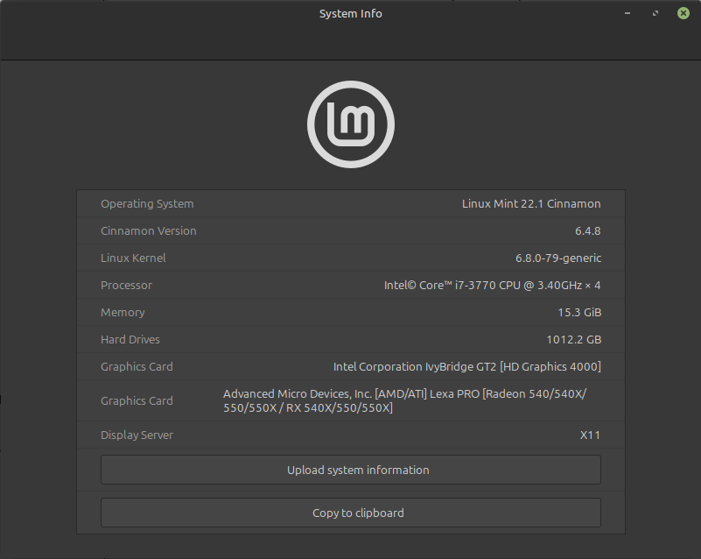
Task: Click the Linux Kernel label
Action: tap(133, 258)
